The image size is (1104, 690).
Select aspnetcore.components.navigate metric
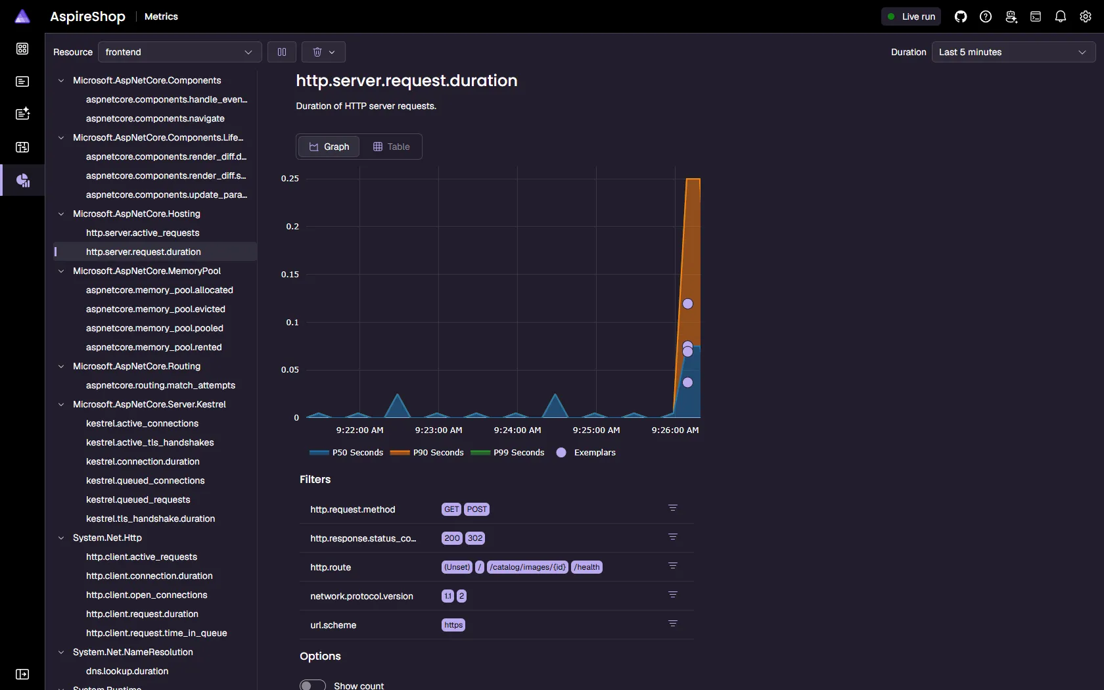[x=155, y=118]
